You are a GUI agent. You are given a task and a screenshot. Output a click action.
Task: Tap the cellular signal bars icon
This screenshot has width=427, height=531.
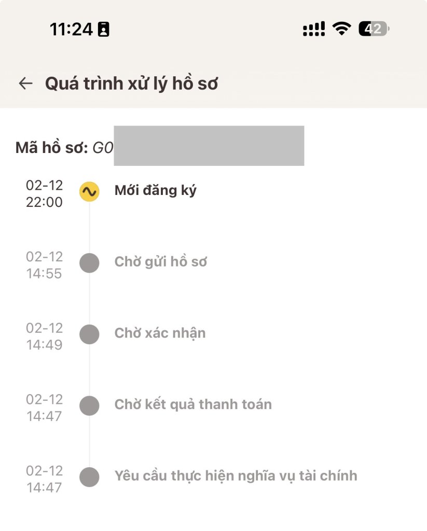314,29
